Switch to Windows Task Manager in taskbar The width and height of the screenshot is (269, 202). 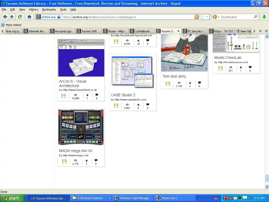[x=133, y=198]
